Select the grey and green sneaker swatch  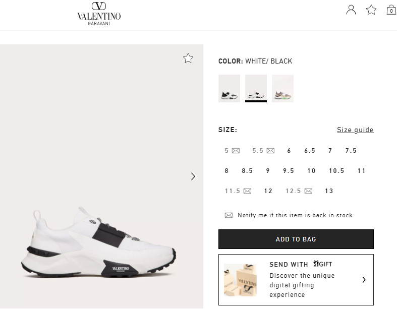(x=282, y=88)
